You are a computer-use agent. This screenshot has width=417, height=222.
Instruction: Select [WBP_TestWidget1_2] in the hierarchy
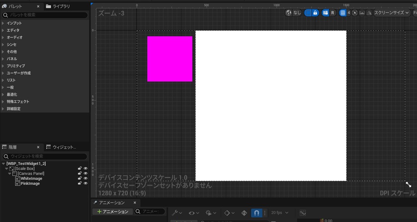[26, 164]
